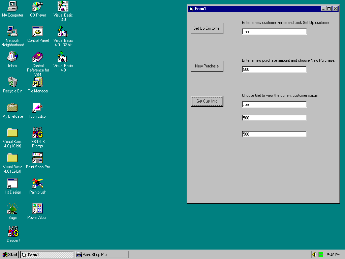The image size is (345, 259).
Task: Click the New Purchase button
Action: (x=207, y=66)
